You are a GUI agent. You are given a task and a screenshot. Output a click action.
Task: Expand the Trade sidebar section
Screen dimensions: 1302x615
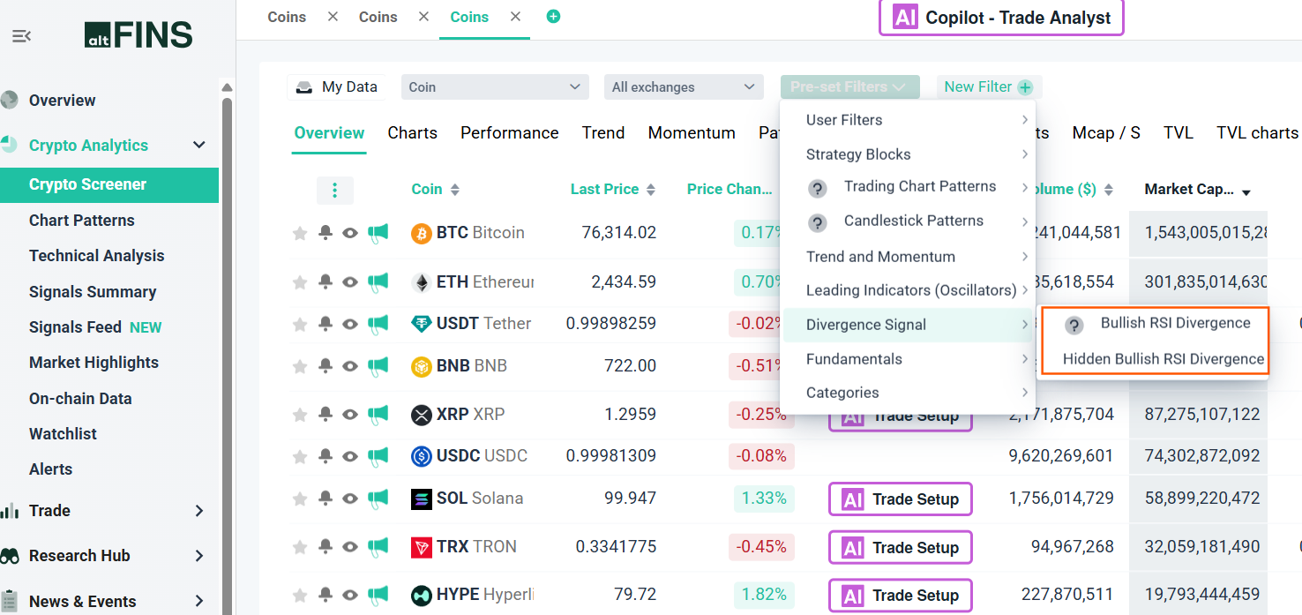point(199,510)
